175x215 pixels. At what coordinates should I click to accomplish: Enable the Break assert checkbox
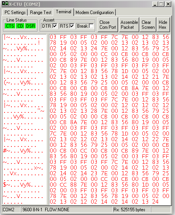tap(91, 26)
